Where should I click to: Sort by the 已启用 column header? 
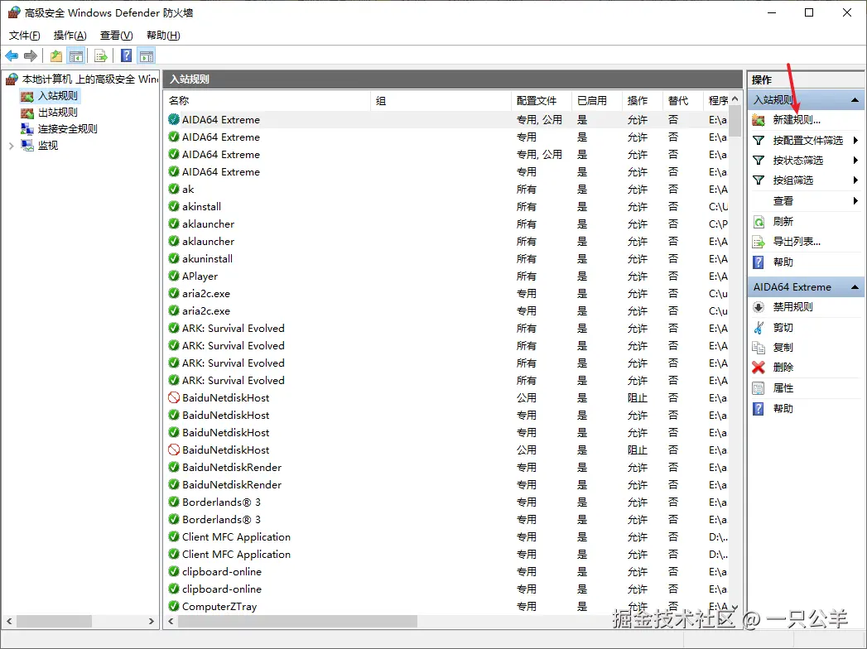(597, 101)
